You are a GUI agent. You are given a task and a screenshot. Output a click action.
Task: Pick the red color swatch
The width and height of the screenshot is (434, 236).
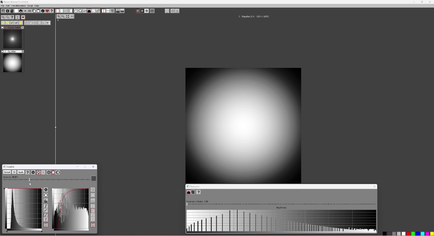pos(408,234)
